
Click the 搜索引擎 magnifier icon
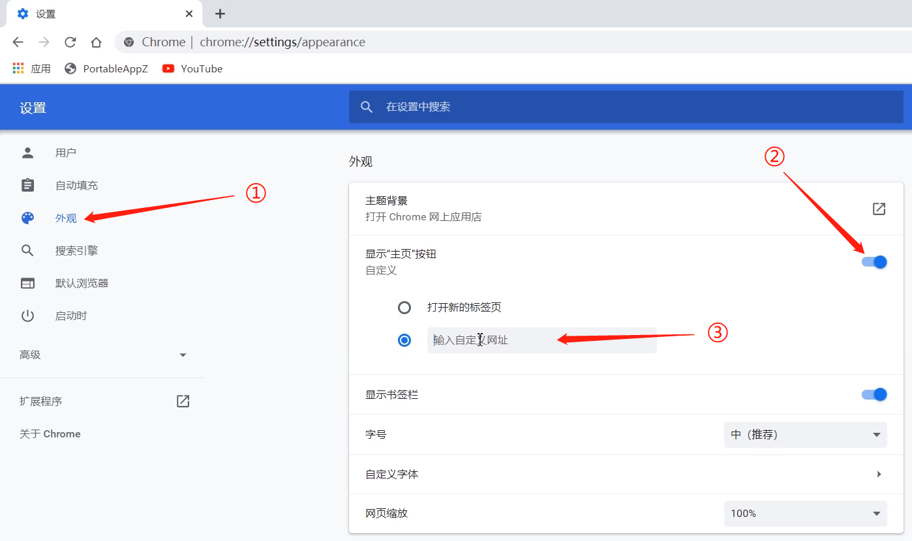coord(27,250)
